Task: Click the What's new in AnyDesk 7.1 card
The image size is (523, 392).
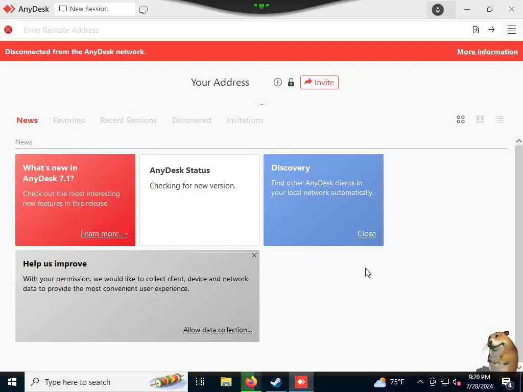Action: click(x=75, y=200)
